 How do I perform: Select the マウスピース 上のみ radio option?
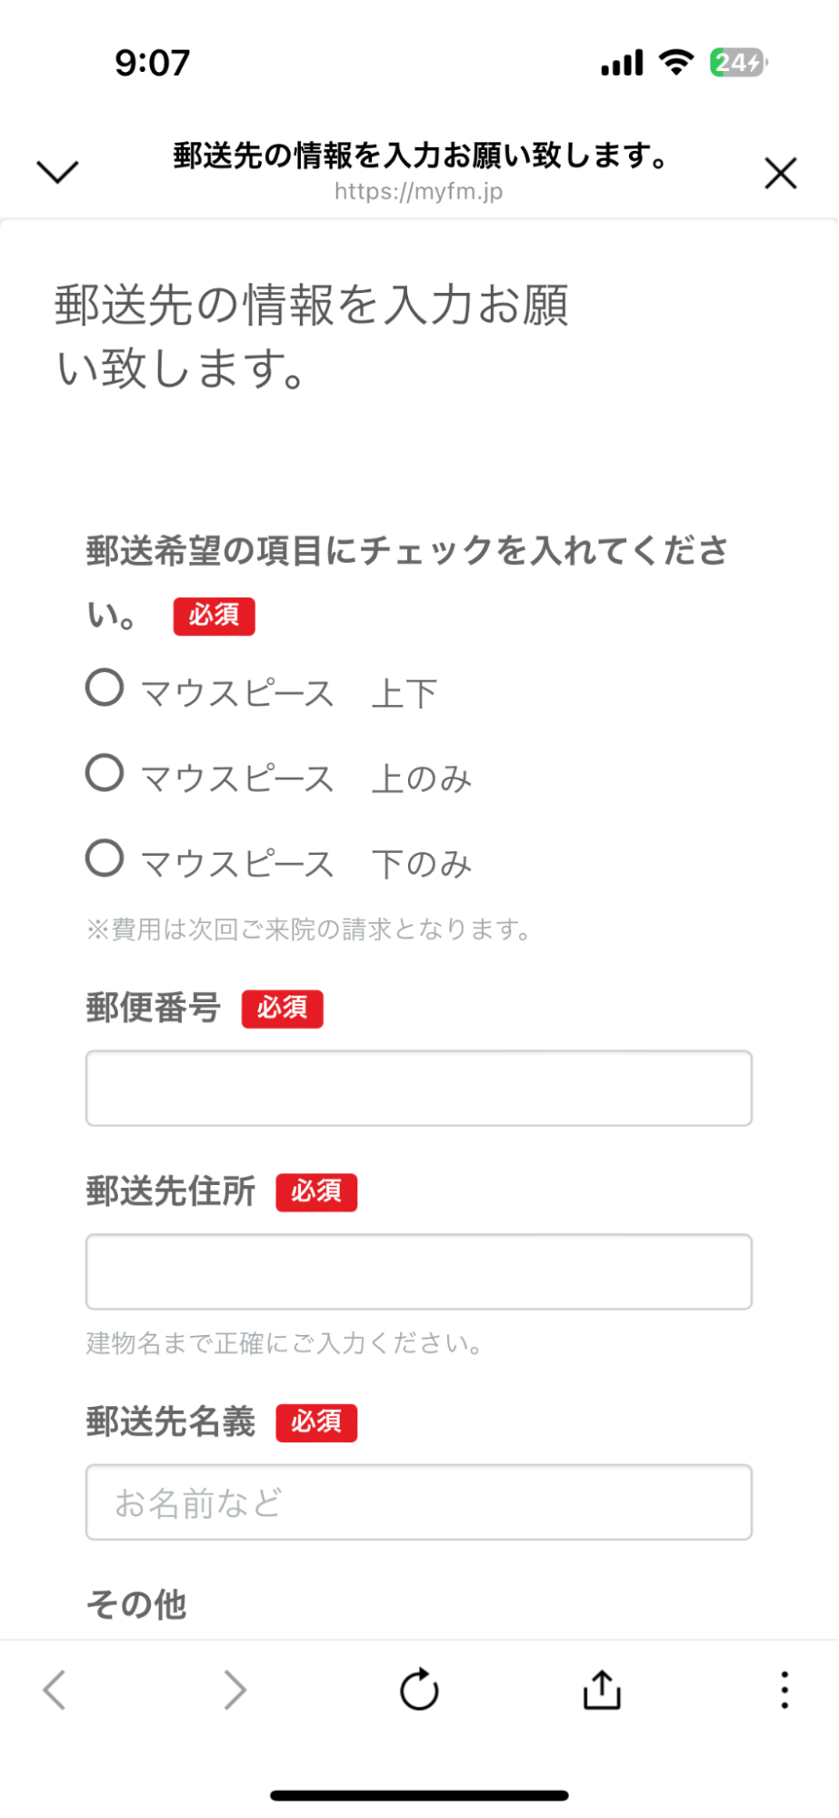click(105, 773)
